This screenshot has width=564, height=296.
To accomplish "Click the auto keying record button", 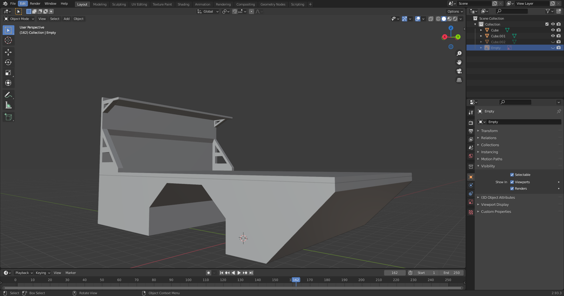I will pyautogui.click(x=209, y=273).
